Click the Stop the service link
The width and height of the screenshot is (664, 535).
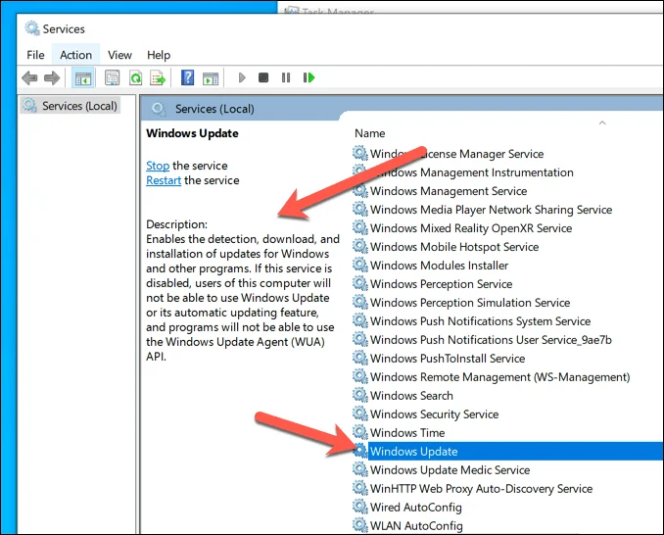(158, 166)
